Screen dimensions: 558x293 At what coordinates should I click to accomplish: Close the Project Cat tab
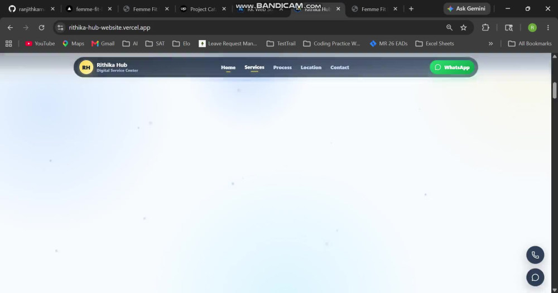(224, 9)
